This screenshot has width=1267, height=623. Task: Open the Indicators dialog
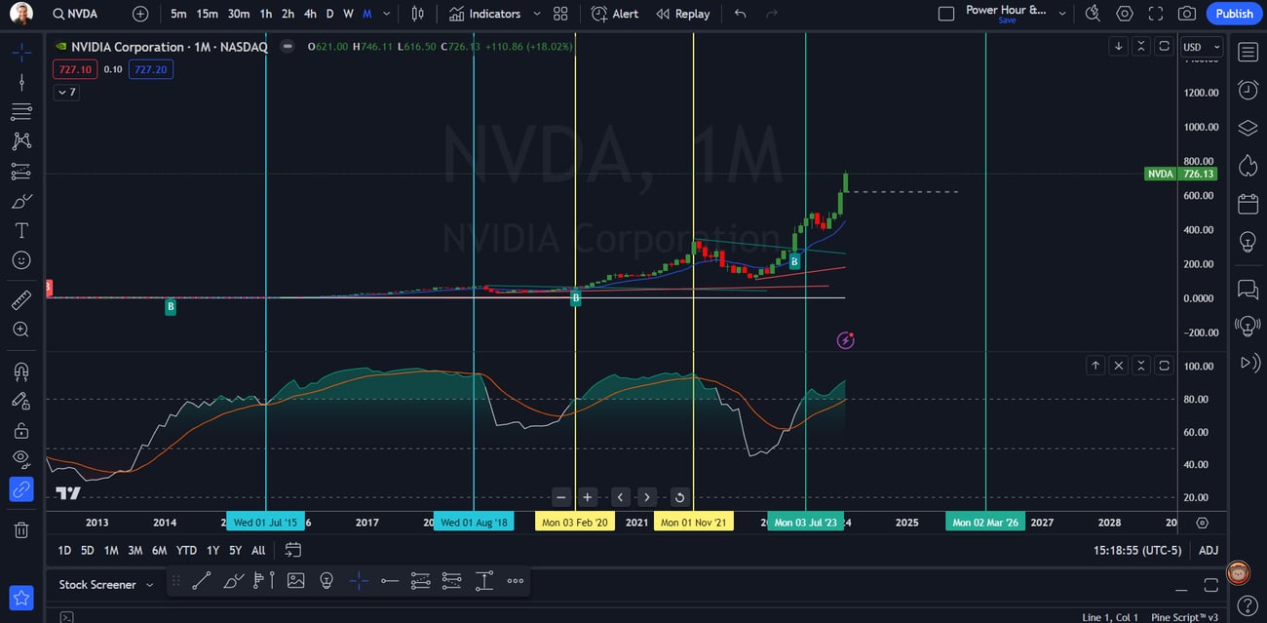pos(484,14)
